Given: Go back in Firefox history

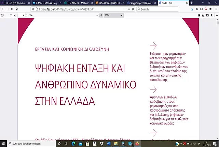Looking at the screenshot, I should coord(3,9).
